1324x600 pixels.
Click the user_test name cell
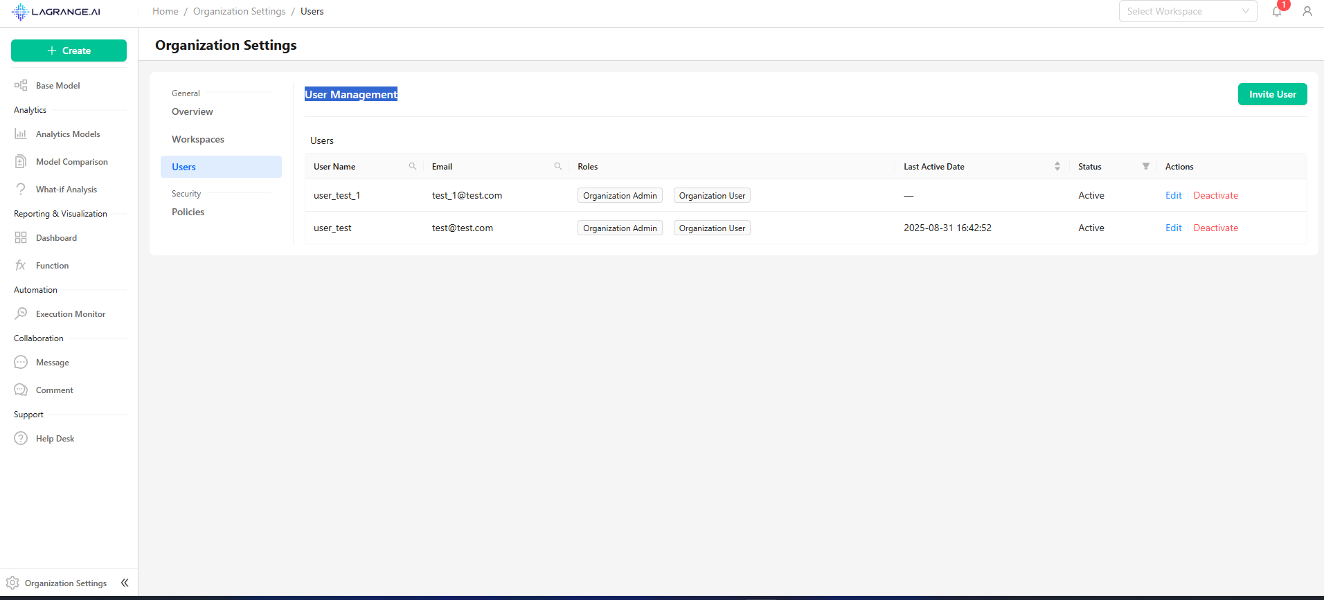(x=332, y=228)
